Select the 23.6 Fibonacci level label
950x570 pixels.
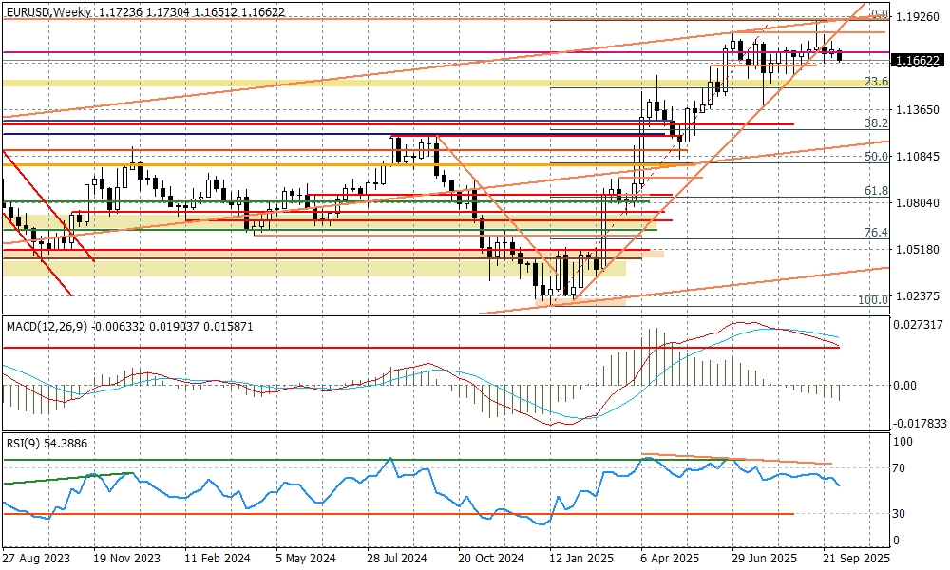[x=875, y=83]
